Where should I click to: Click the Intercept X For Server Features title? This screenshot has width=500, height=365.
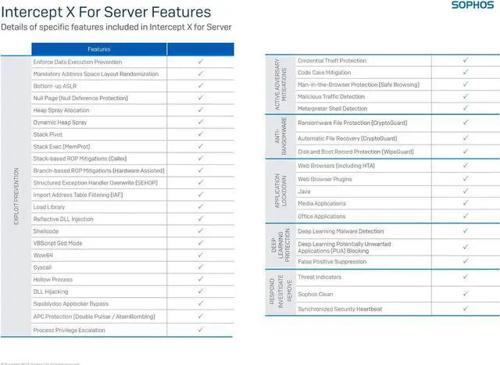(106, 12)
